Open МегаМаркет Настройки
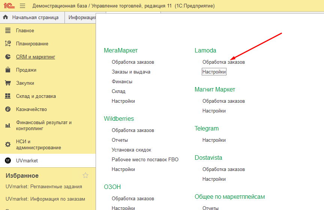Viewport: 324px width, 210px height. pyautogui.click(x=123, y=101)
